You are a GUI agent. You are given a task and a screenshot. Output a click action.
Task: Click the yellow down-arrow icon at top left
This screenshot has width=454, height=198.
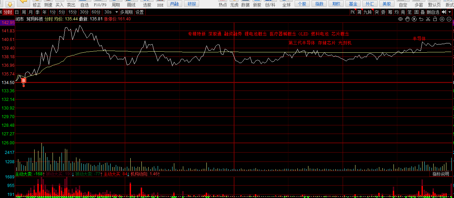point(10,4)
